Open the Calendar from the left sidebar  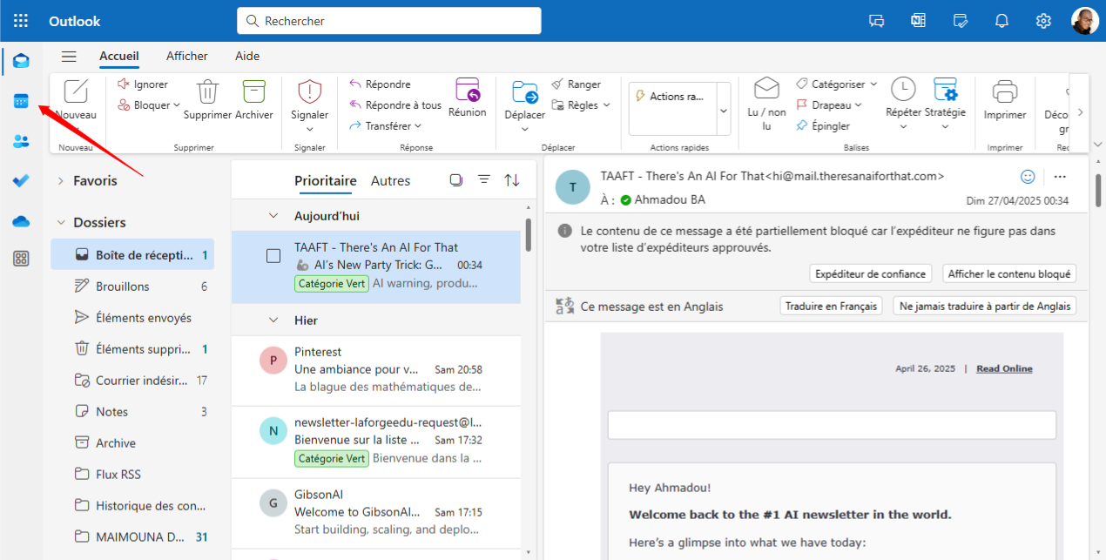(x=20, y=101)
